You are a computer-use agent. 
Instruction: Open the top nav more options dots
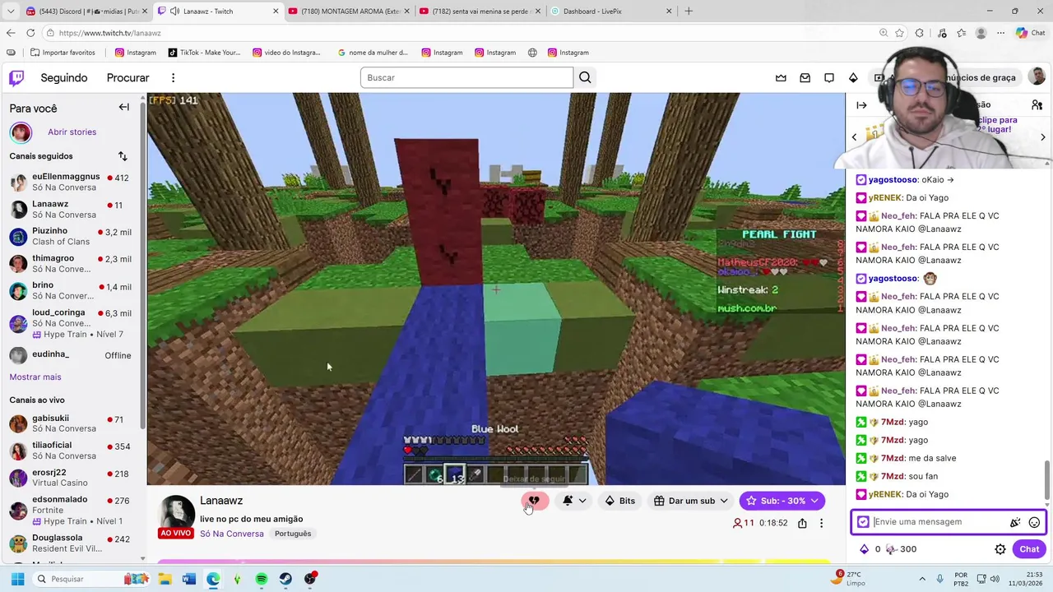pyautogui.click(x=173, y=78)
